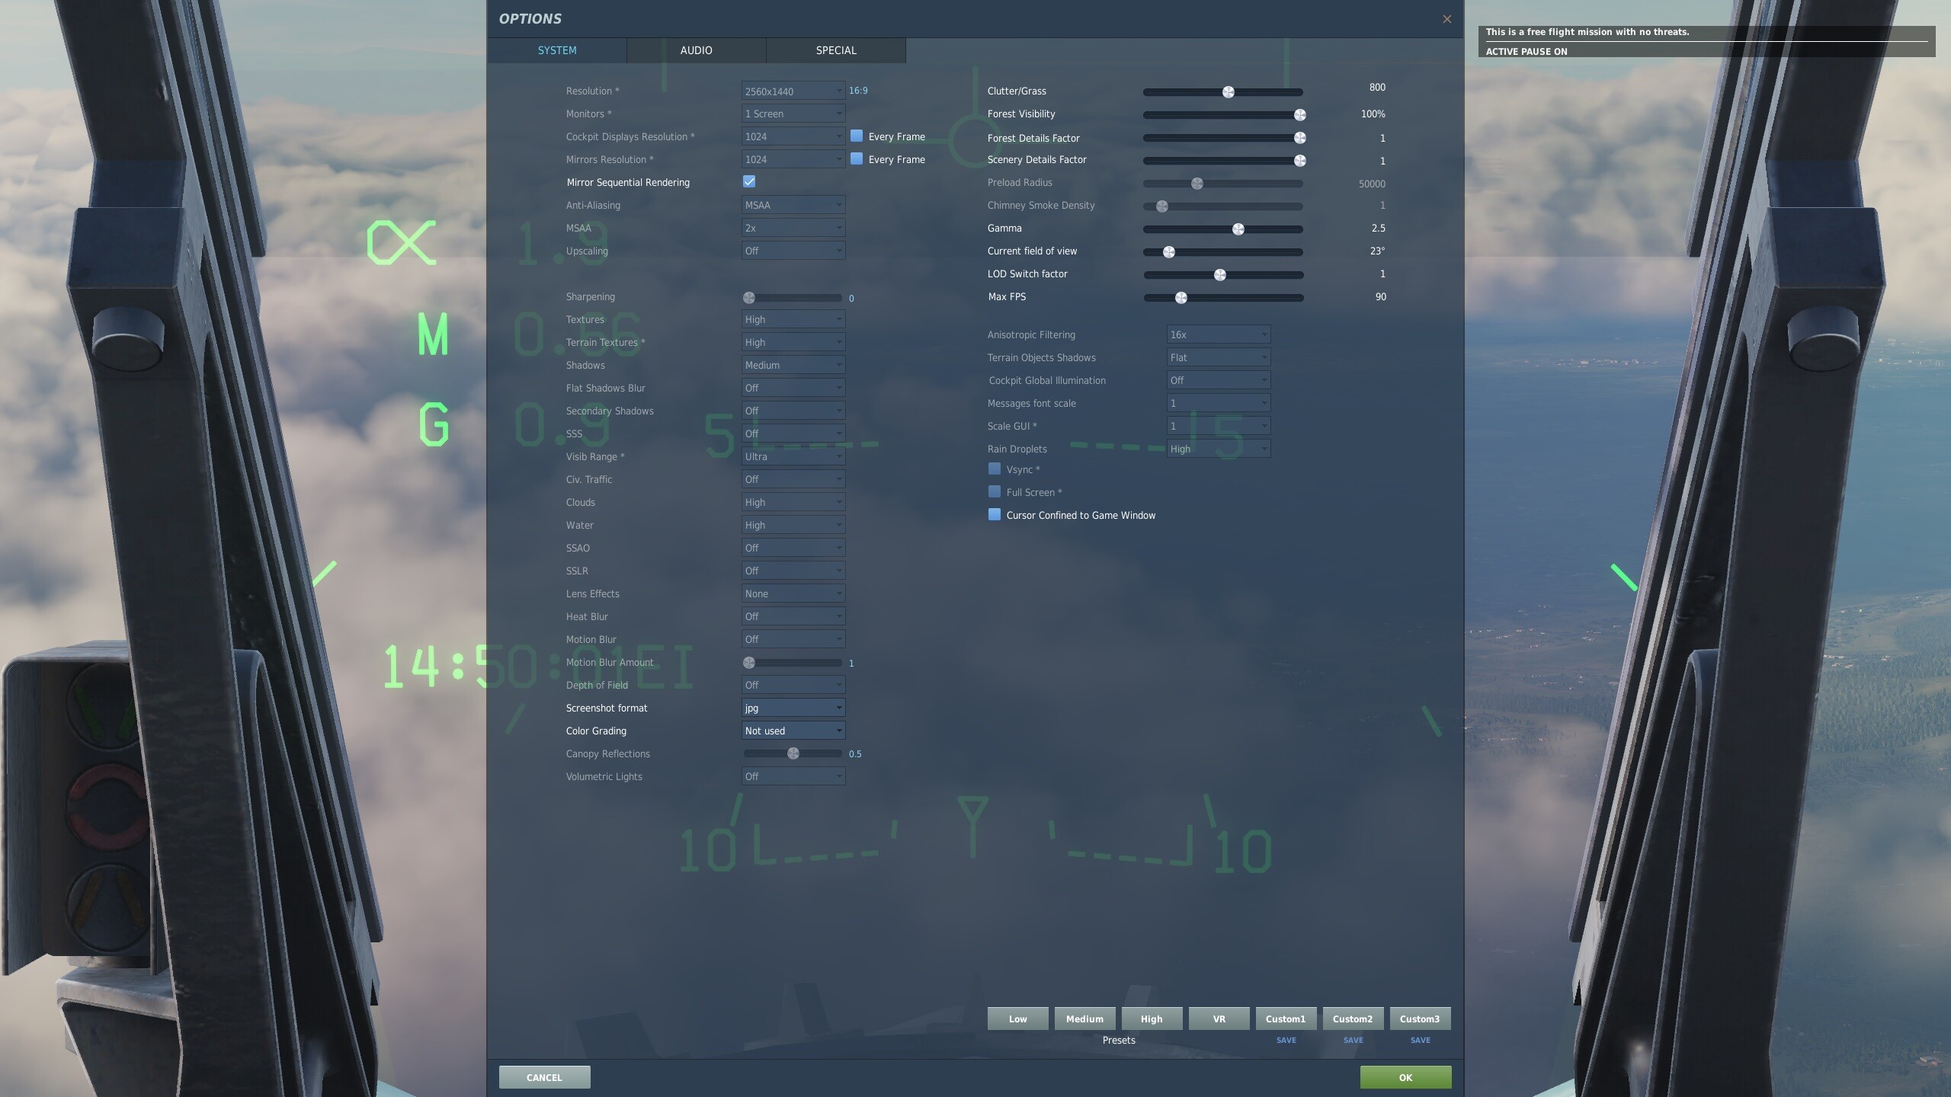Image resolution: width=1951 pixels, height=1097 pixels.
Task: Apply the VR preset
Action: [x=1219, y=1019]
